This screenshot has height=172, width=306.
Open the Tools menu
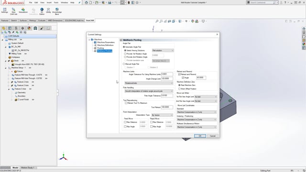56,2
